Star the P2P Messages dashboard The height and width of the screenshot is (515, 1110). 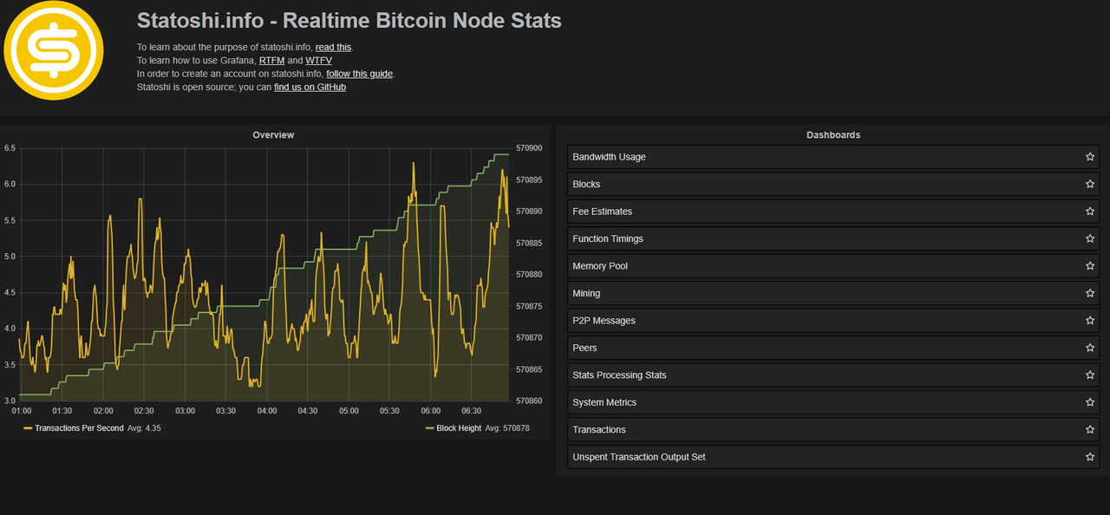pyautogui.click(x=1090, y=321)
